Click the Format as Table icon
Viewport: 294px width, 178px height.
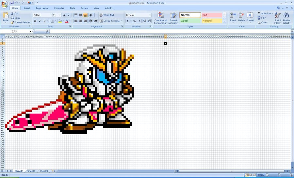point(173,18)
